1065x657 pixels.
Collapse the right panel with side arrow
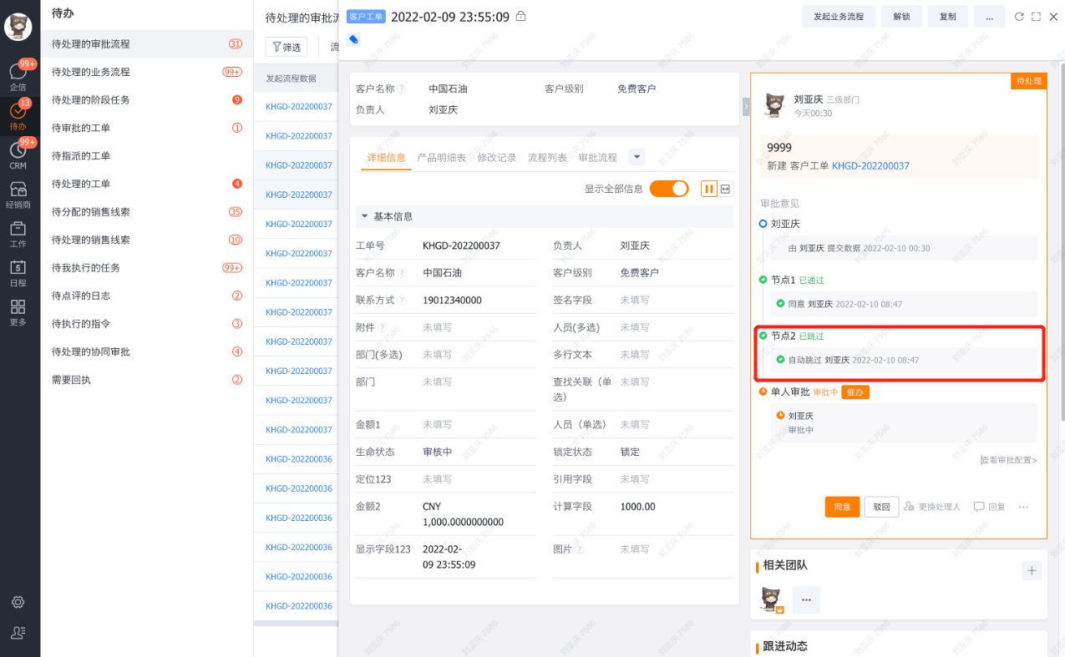[x=746, y=106]
